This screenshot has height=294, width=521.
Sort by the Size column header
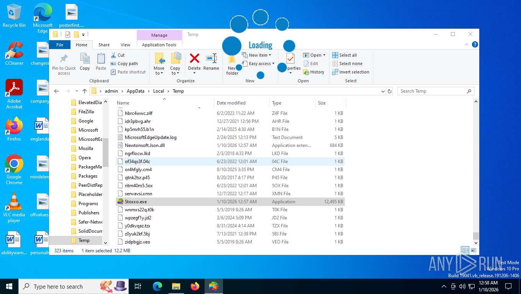pos(330,103)
